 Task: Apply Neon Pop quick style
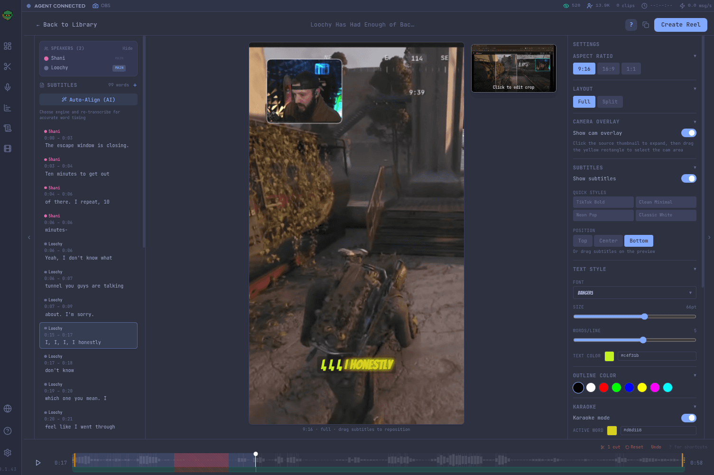point(603,215)
